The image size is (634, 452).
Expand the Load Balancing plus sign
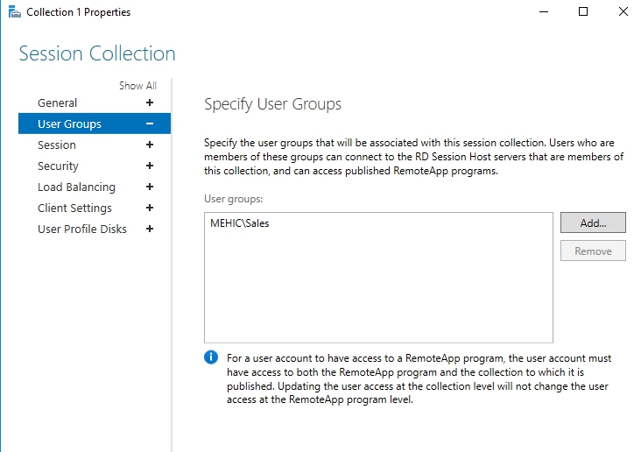[x=150, y=187]
